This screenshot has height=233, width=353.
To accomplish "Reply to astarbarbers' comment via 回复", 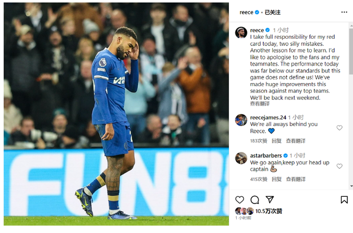I will [277, 179].
